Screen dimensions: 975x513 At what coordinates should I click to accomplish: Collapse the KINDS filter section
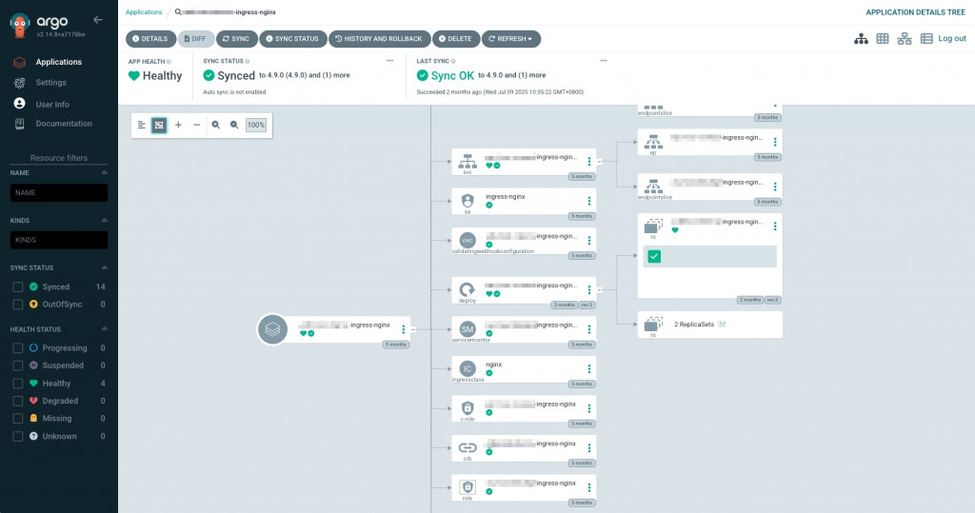(x=104, y=220)
